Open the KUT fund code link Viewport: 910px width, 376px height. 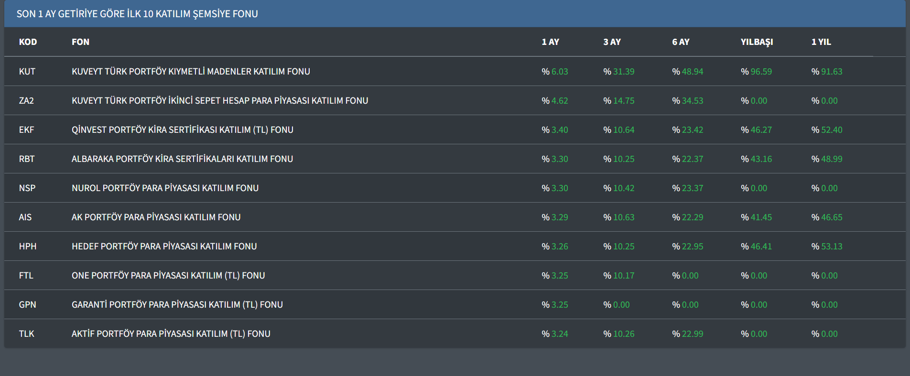click(27, 72)
